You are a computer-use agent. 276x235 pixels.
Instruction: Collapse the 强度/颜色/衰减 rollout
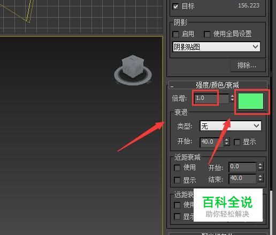click(x=218, y=85)
